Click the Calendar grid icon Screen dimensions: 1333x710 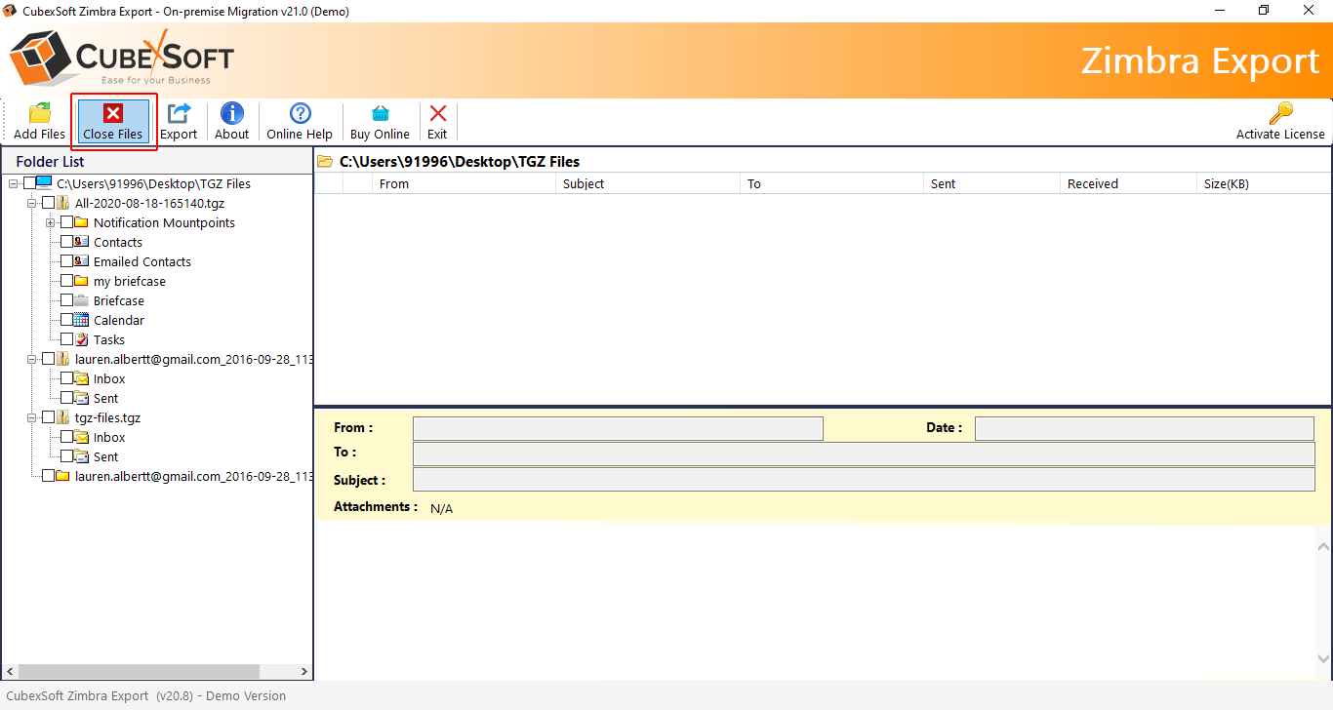(82, 320)
